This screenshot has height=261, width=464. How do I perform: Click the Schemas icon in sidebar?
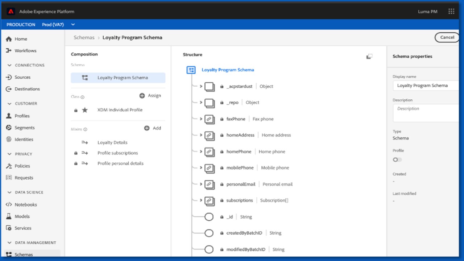pyautogui.click(x=9, y=254)
